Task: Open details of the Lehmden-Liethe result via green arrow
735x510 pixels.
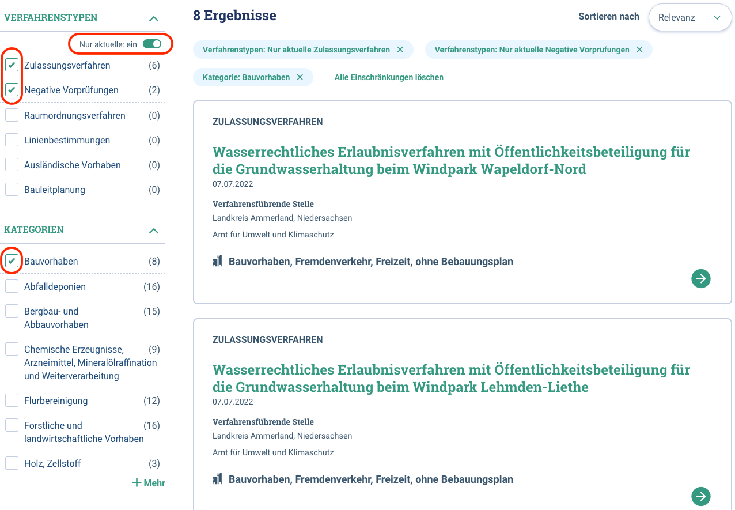Action: pyautogui.click(x=700, y=496)
